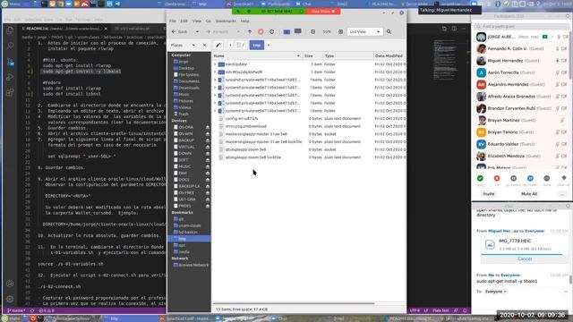
Task: Open Trash in the Places sidebar
Action: click(184, 114)
